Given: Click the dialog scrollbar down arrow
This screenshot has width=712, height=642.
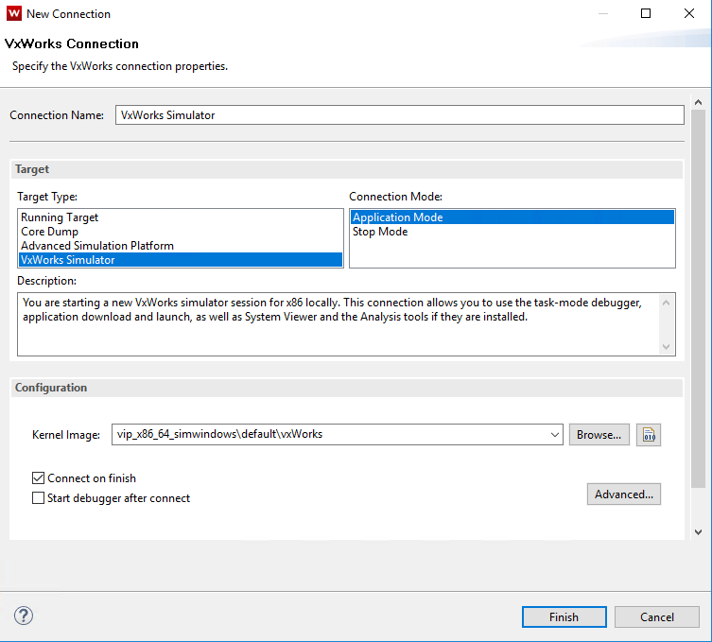Looking at the screenshot, I should point(699,532).
